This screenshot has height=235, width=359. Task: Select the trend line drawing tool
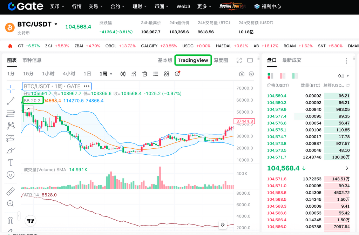11,101
